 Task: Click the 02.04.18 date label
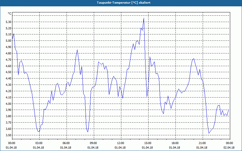coord(229,148)
